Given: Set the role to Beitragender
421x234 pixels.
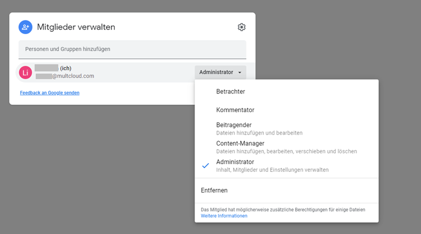Looking at the screenshot, I should click(x=234, y=125).
